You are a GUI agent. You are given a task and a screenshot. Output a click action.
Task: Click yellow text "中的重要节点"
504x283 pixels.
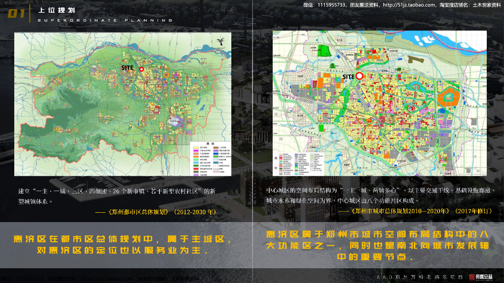point(376,256)
